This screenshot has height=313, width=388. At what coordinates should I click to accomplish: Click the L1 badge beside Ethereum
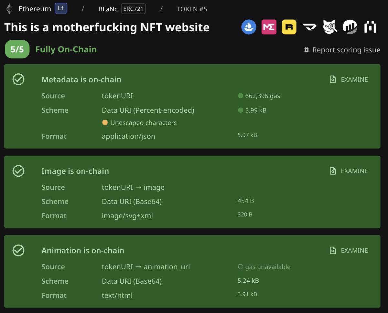(x=61, y=8)
